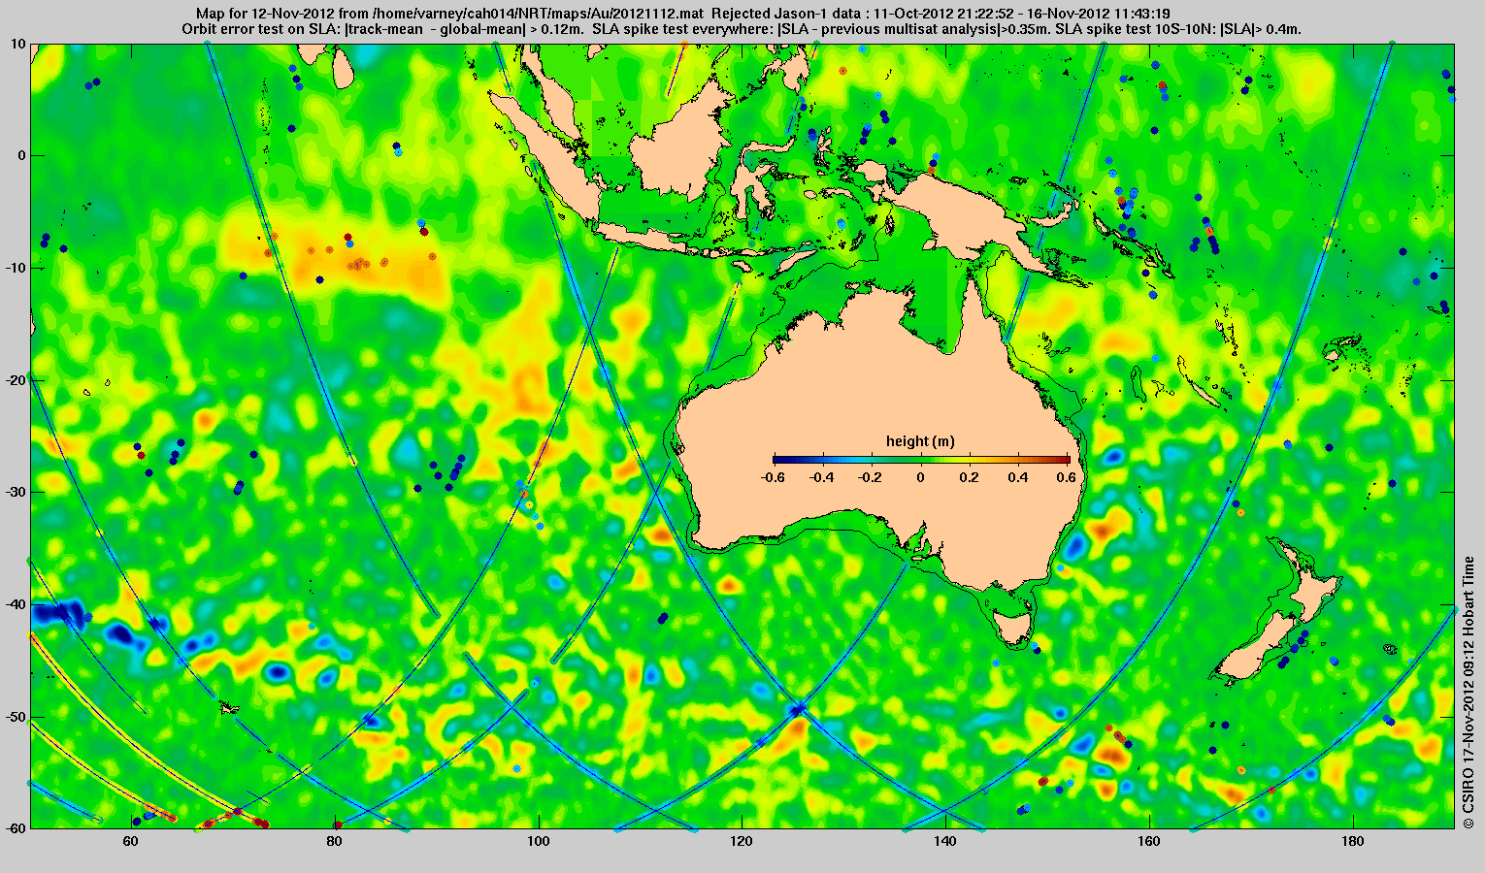This screenshot has height=873, width=1485.
Task: Click the CSIRO 17-Nov-2012 Hobart Time credit
Action: click(x=1468, y=693)
